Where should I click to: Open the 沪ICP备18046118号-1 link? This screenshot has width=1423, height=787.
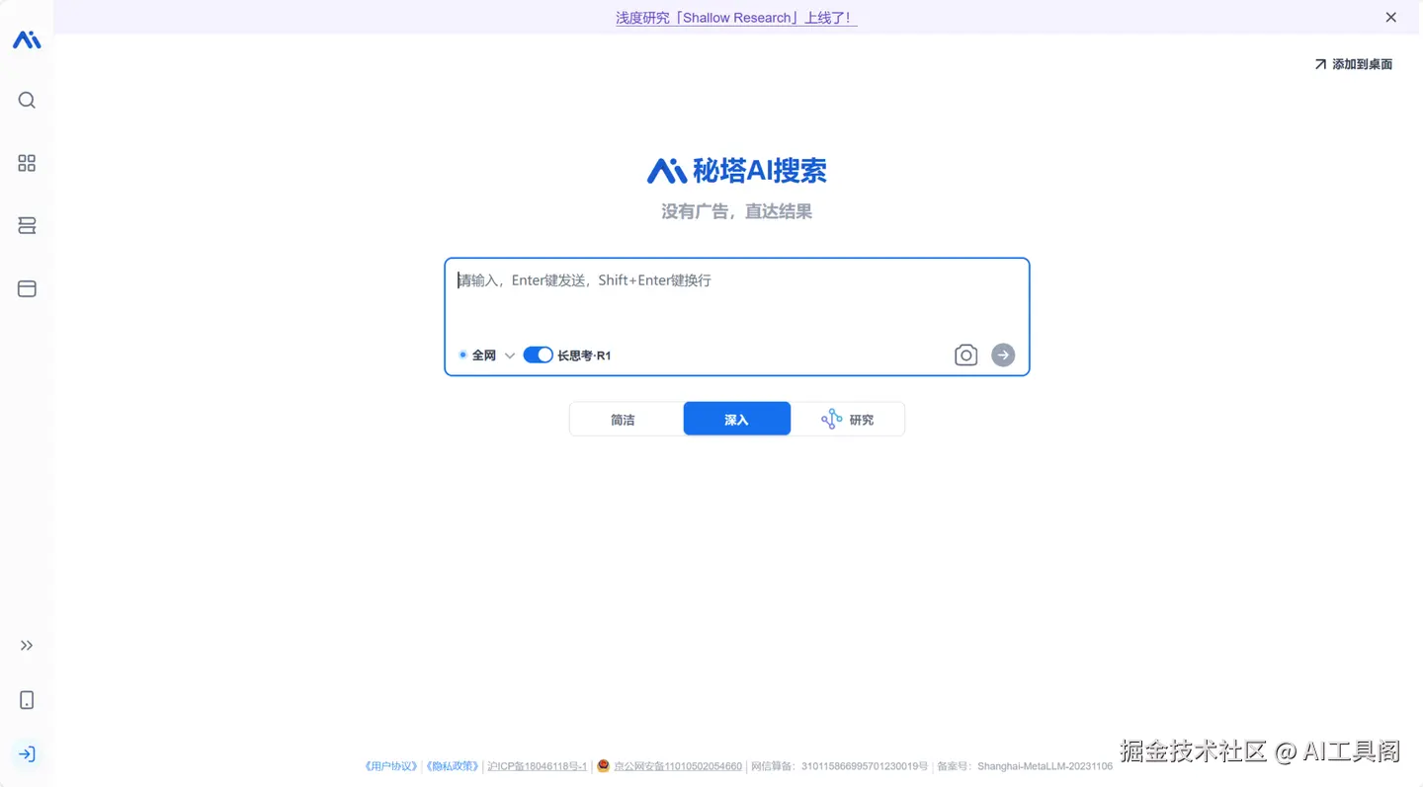[537, 766]
